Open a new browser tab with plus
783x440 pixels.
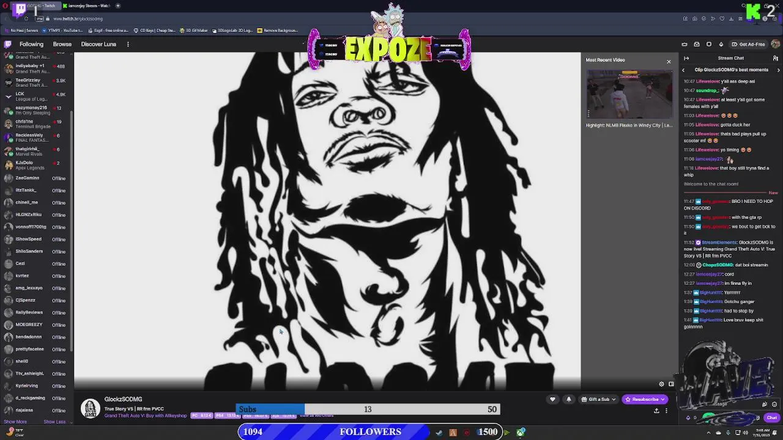pyautogui.click(x=118, y=5)
